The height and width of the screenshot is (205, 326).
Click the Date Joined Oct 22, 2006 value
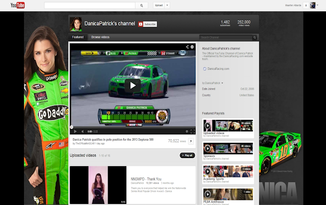click(x=247, y=89)
